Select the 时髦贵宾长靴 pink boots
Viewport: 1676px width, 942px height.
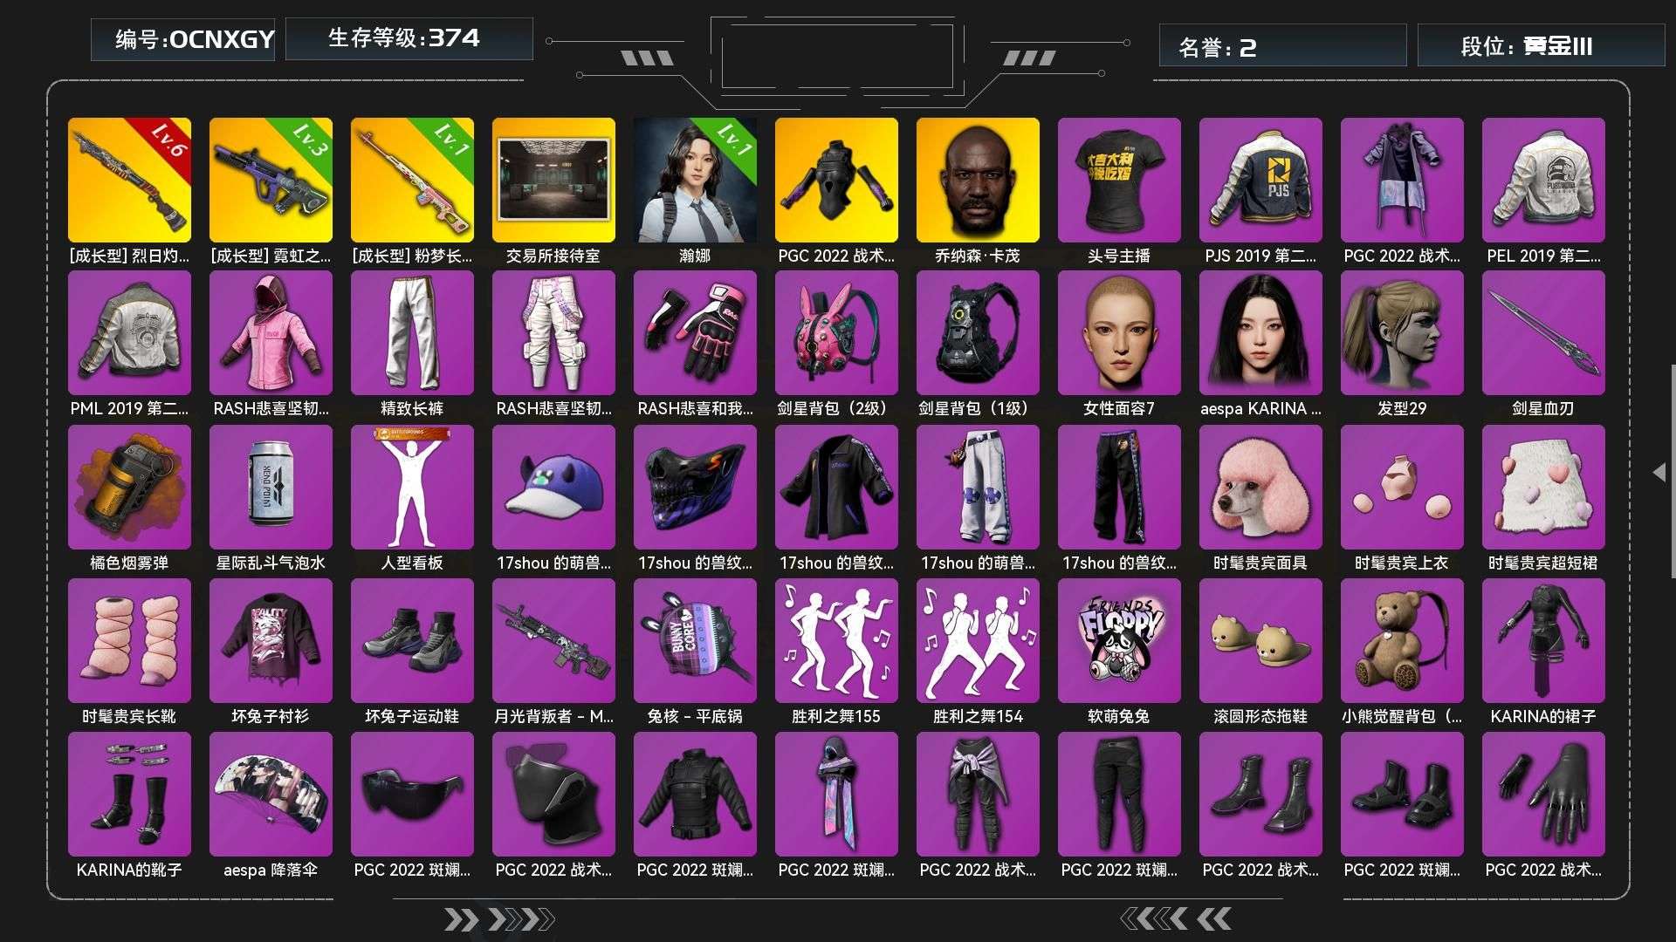(129, 640)
